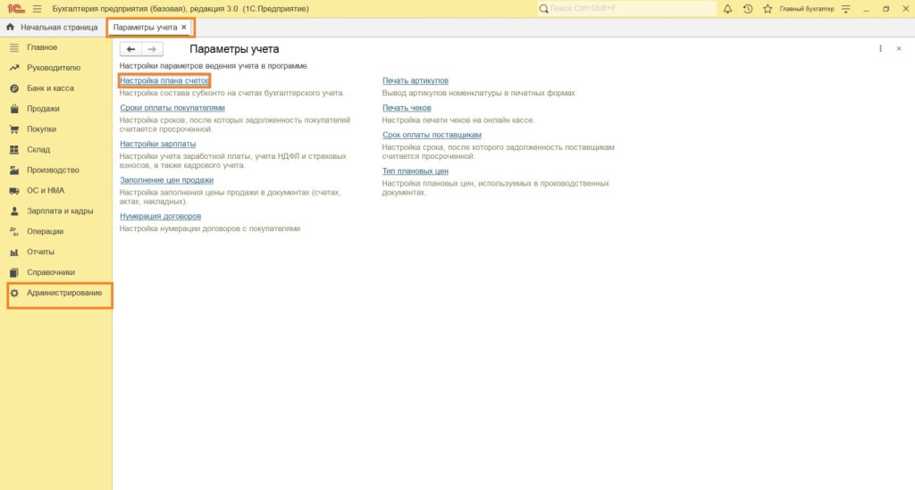This screenshot has width=915, height=490.
Task: Click the Продажи bag icon
Action: point(14,108)
